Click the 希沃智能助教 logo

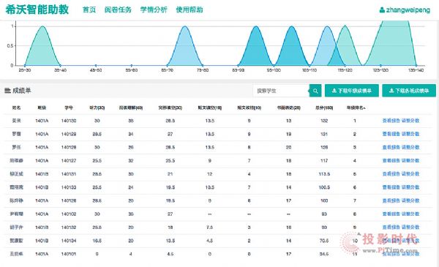click(x=37, y=10)
